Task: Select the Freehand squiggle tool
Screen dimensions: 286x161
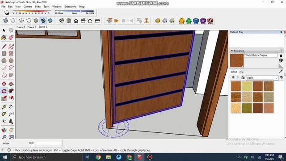Action: pyautogui.click(x=11, y=47)
